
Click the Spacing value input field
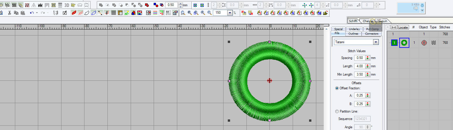point(360,58)
